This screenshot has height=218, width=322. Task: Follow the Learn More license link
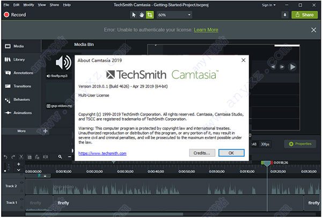click(x=206, y=30)
